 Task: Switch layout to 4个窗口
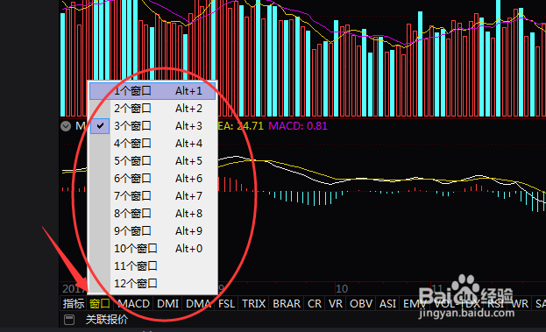click(x=152, y=144)
